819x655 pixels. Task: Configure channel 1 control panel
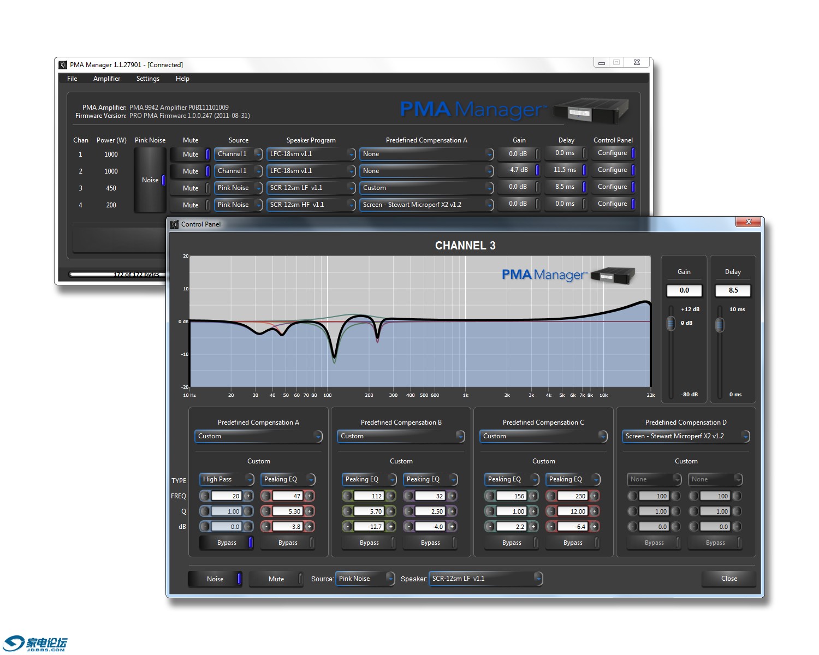tap(614, 153)
